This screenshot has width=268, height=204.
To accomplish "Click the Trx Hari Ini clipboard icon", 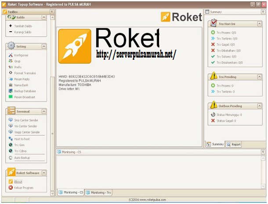I will 214,23.
